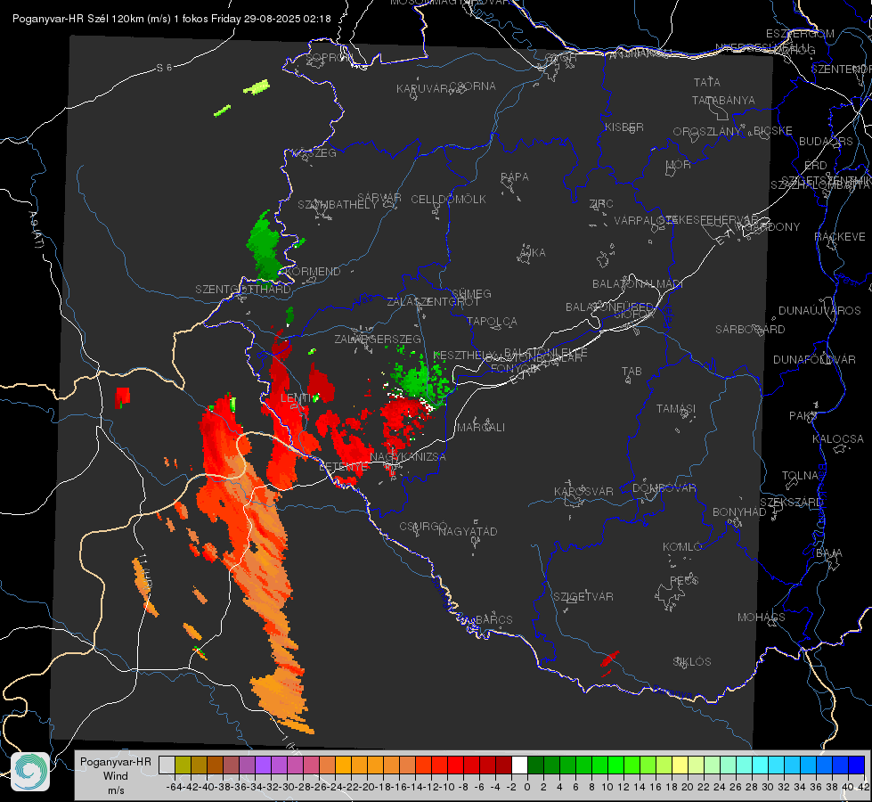Click the ZALAEGERSZEG label
872x802 pixels.
click(378, 339)
